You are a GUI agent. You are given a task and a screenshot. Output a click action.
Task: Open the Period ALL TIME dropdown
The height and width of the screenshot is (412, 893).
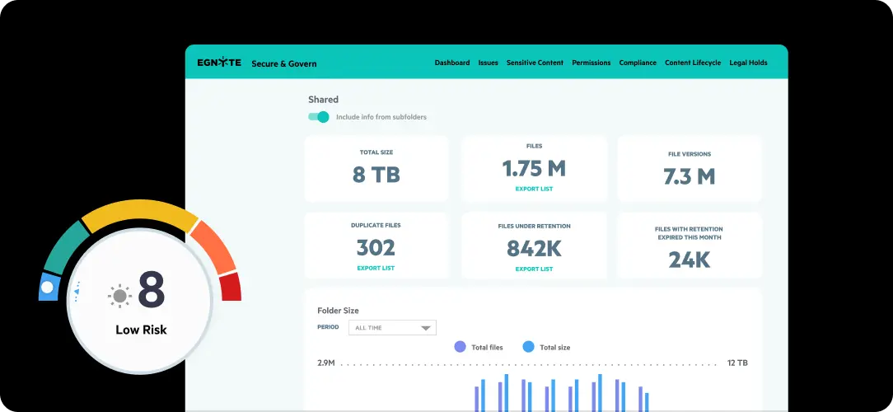392,328
